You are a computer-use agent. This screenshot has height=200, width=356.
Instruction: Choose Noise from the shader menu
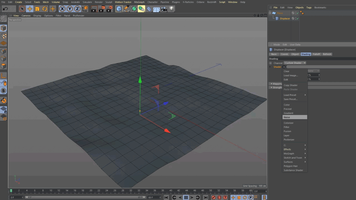point(295,117)
